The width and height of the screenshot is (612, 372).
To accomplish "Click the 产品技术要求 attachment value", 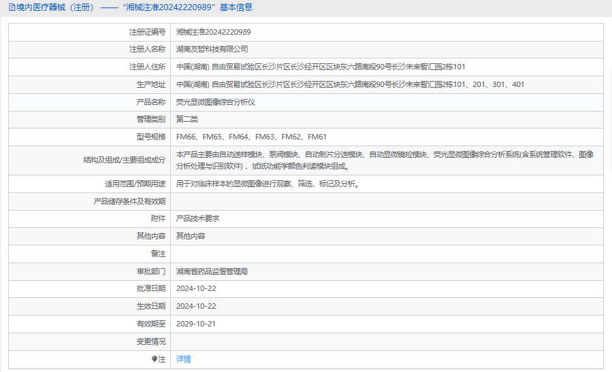I will pyautogui.click(x=197, y=218).
